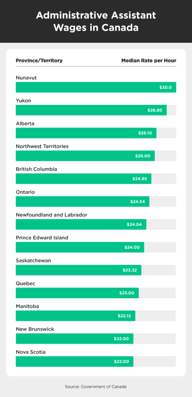Select Prince Edward Island $24.00 value
This screenshot has height=397, width=192.
click(x=132, y=247)
